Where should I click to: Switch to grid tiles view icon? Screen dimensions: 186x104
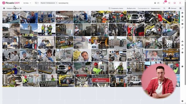click(180, 8)
